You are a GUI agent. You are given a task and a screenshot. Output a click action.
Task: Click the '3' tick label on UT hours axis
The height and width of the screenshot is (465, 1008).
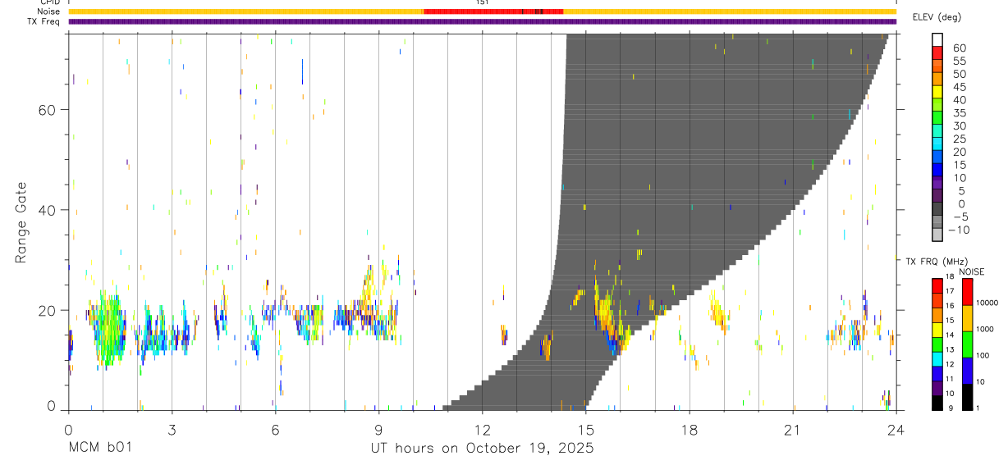tap(172, 430)
